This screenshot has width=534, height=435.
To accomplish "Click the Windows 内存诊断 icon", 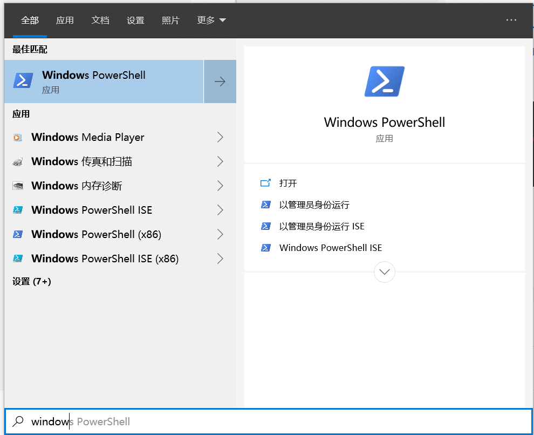I will 17,186.
